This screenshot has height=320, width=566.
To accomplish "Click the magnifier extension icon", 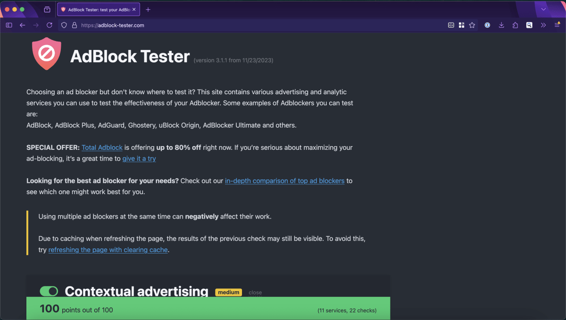I will pyautogui.click(x=529, y=25).
